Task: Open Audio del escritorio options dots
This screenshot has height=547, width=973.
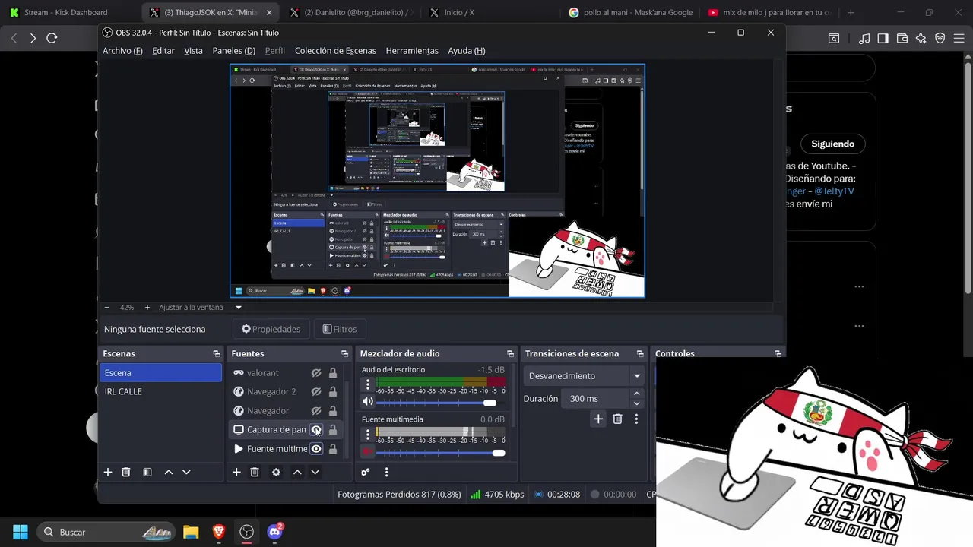Action: 368,384
